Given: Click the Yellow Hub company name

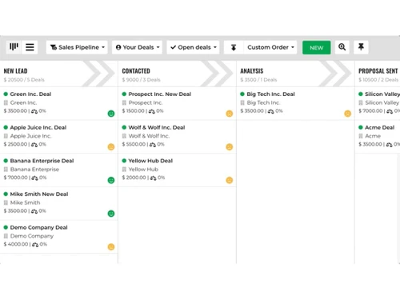Looking at the screenshot, I should (143, 170).
